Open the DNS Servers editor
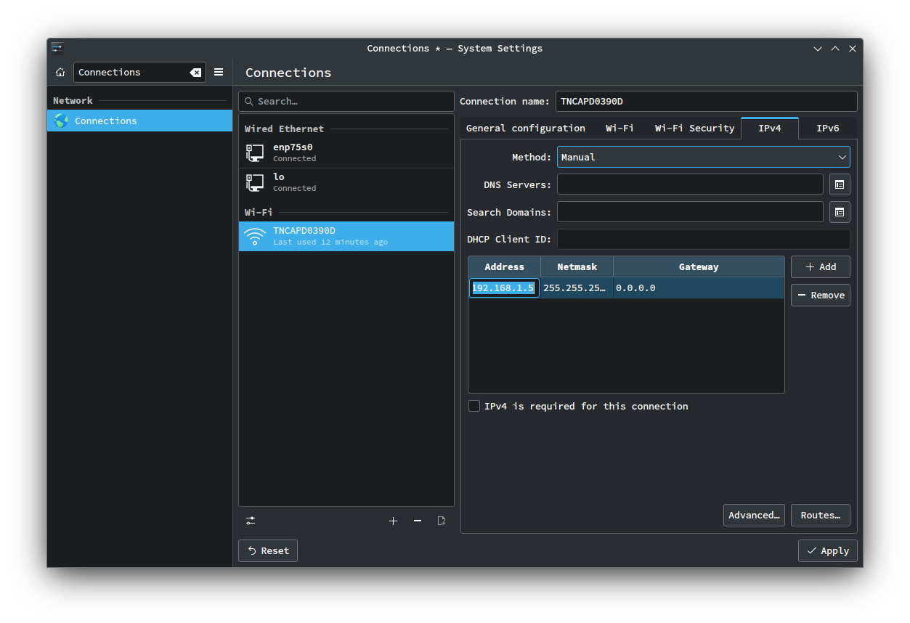This screenshot has width=910, height=623. pos(840,184)
